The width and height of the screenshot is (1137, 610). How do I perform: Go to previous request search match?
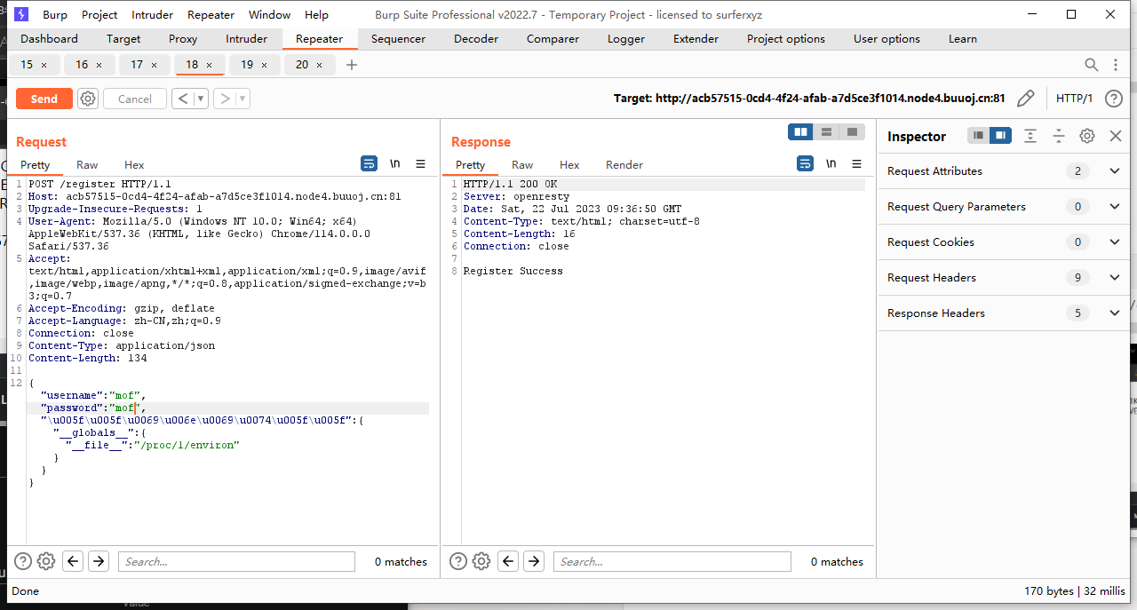(x=73, y=561)
